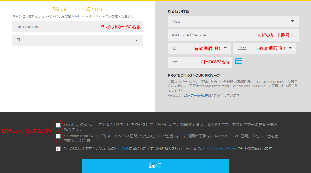Screen dimensions: 311x173
Task: Click into the card number field
Action: [x=208, y=35]
